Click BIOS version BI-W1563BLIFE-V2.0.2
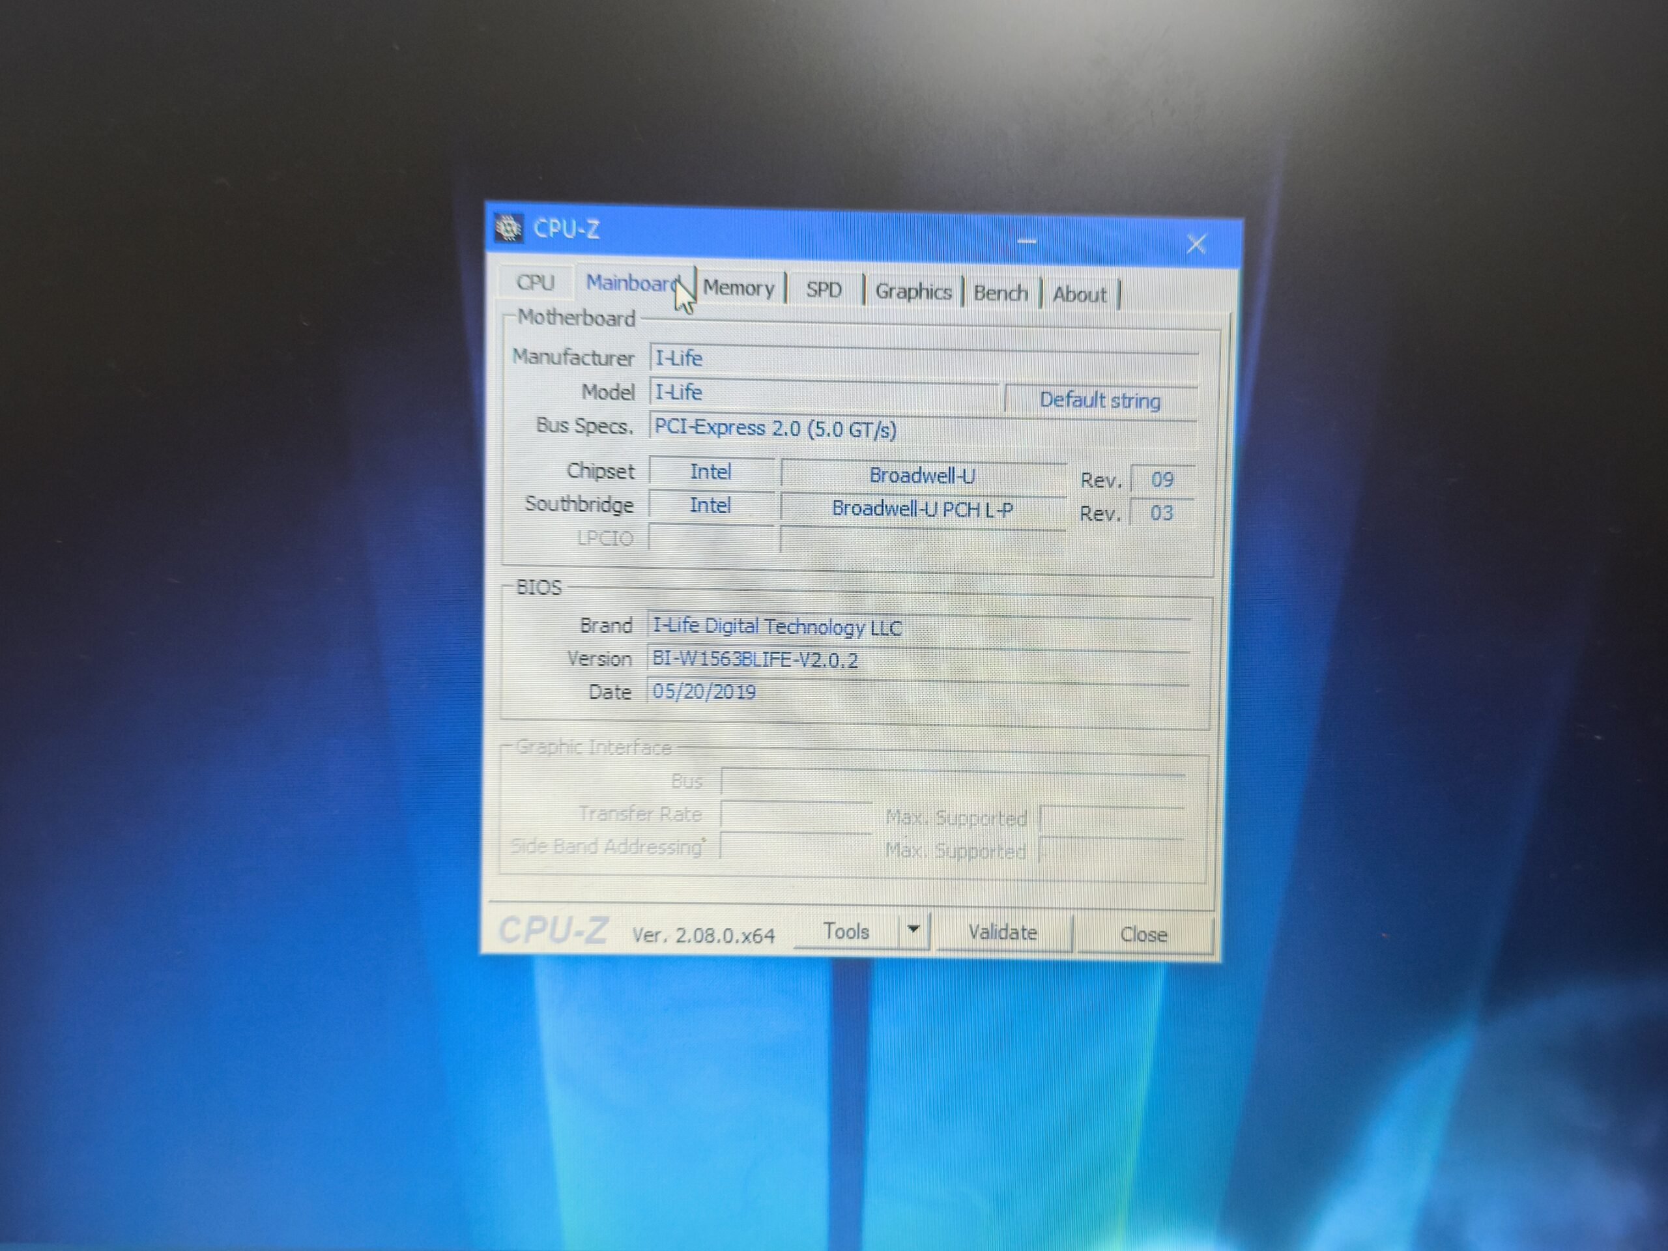The width and height of the screenshot is (1668, 1251). [x=917, y=661]
